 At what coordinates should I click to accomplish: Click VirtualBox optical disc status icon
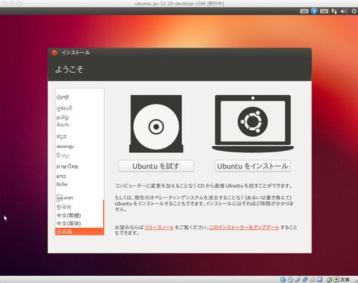tap(291, 279)
